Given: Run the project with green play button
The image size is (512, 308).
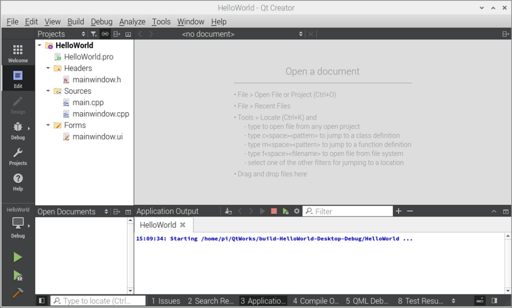Looking at the screenshot, I should pos(18,257).
